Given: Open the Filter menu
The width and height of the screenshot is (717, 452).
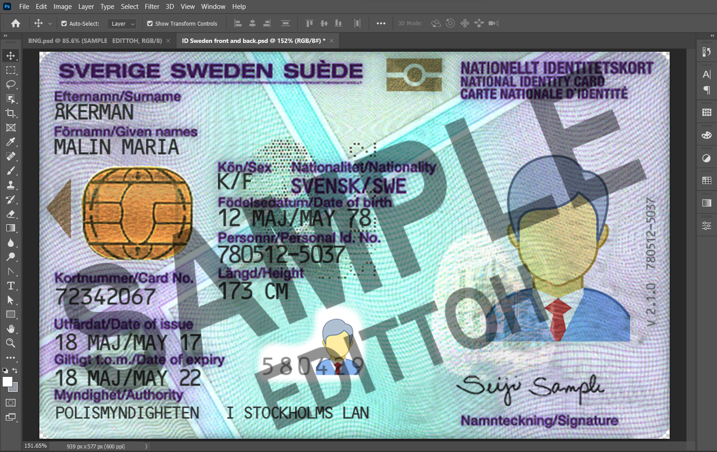Looking at the screenshot, I should (152, 7).
